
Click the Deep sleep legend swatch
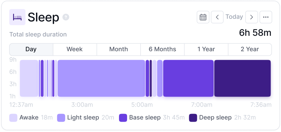tap(193, 118)
